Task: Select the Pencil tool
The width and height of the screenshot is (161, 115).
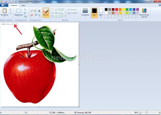Action: [x=32, y=11]
